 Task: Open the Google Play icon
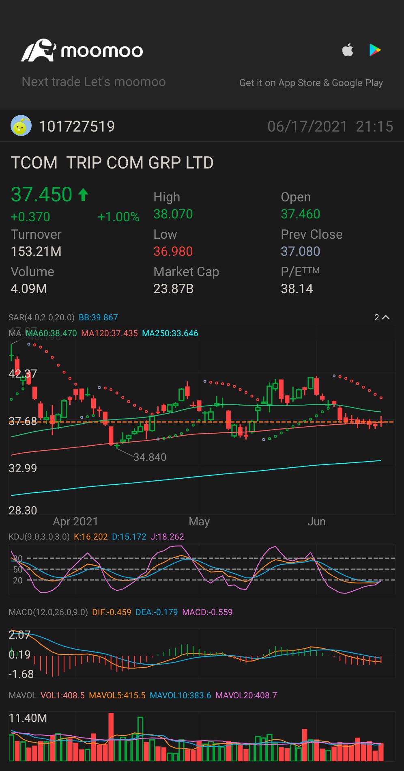coord(375,50)
